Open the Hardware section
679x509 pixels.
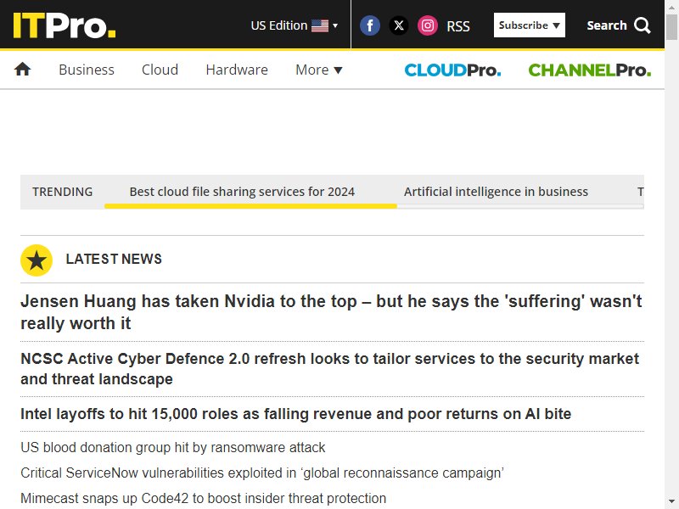pos(237,70)
